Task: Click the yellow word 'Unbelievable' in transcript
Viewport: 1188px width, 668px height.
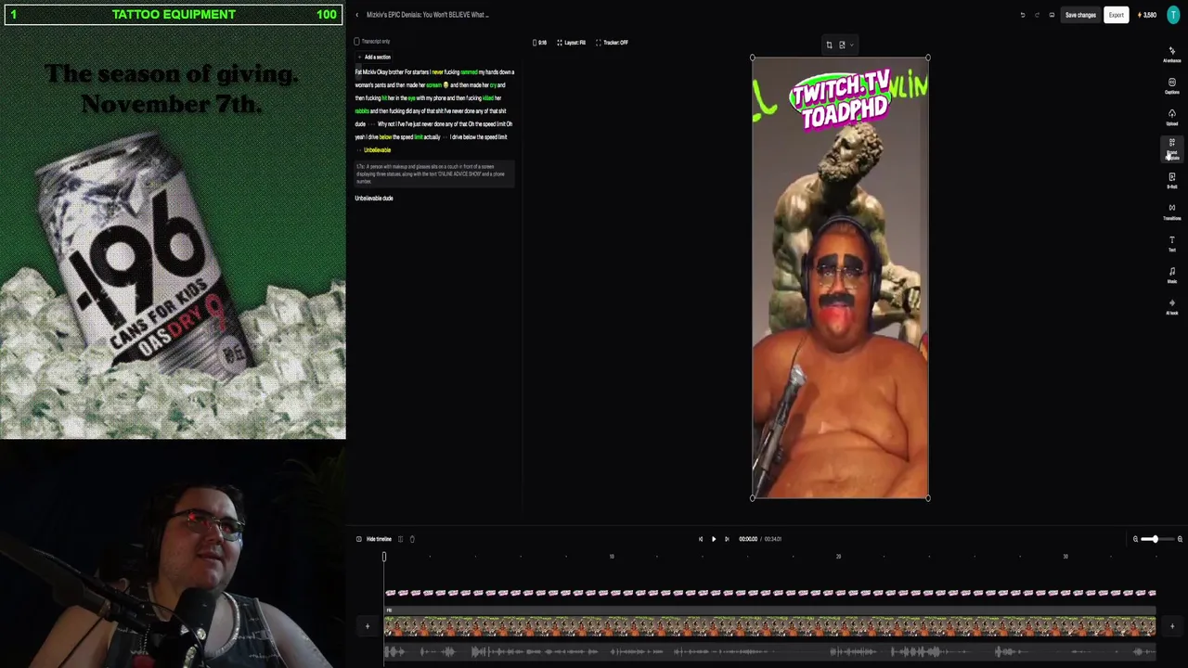Action: coord(377,150)
